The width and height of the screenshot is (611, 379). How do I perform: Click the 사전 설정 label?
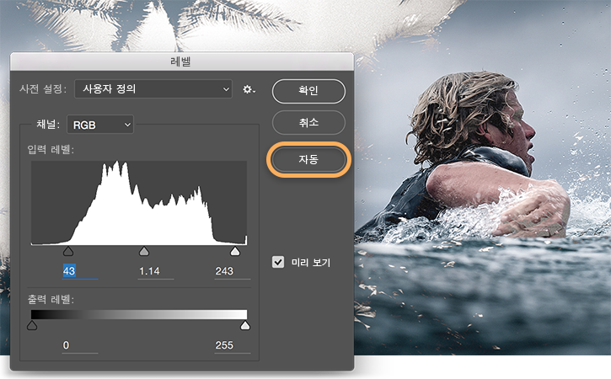pyautogui.click(x=43, y=88)
